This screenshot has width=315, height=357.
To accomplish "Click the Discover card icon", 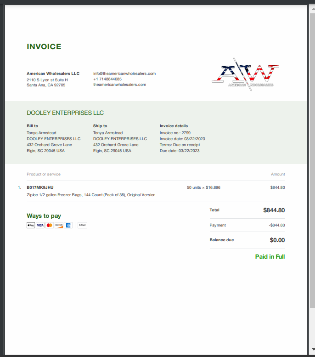I will click(x=59, y=225).
